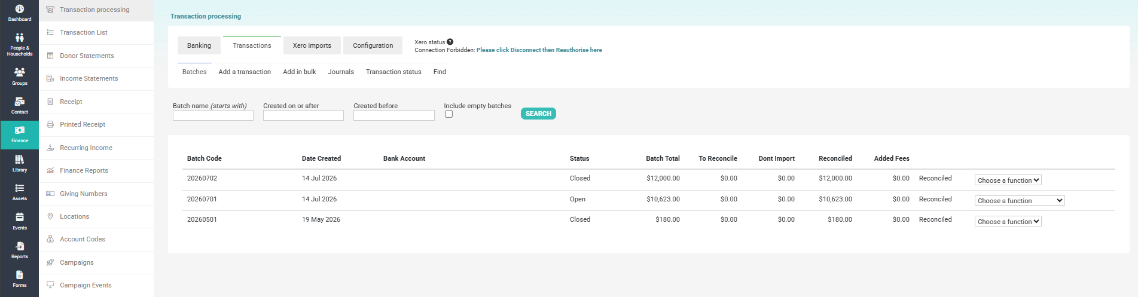Click the Receipt icon
This screenshot has width=1138, height=297.
tap(50, 102)
